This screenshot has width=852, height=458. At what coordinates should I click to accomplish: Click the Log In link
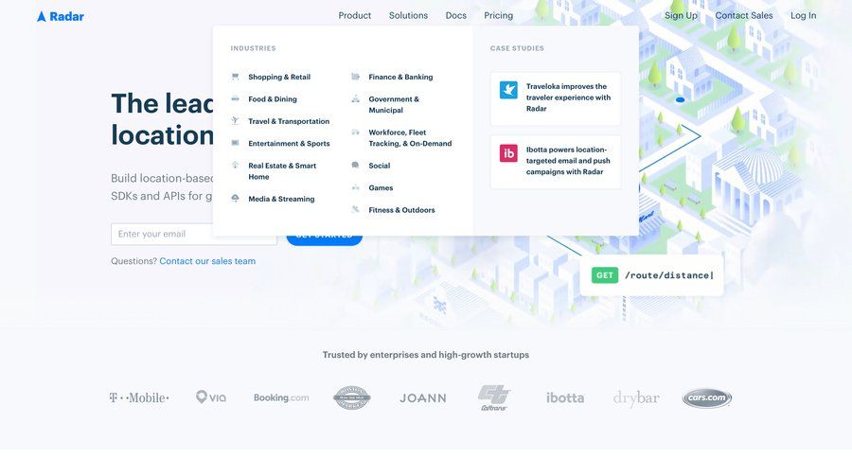tap(803, 16)
